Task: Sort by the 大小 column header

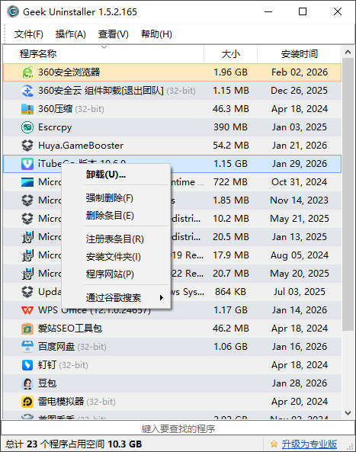Action: pyautogui.click(x=231, y=54)
